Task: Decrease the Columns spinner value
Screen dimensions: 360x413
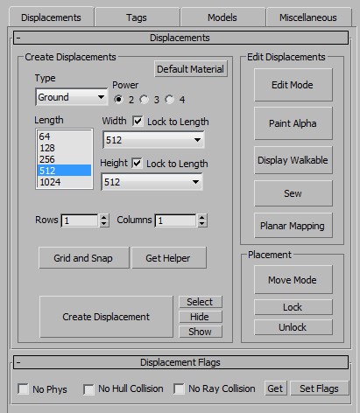Action: coord(202,224)
